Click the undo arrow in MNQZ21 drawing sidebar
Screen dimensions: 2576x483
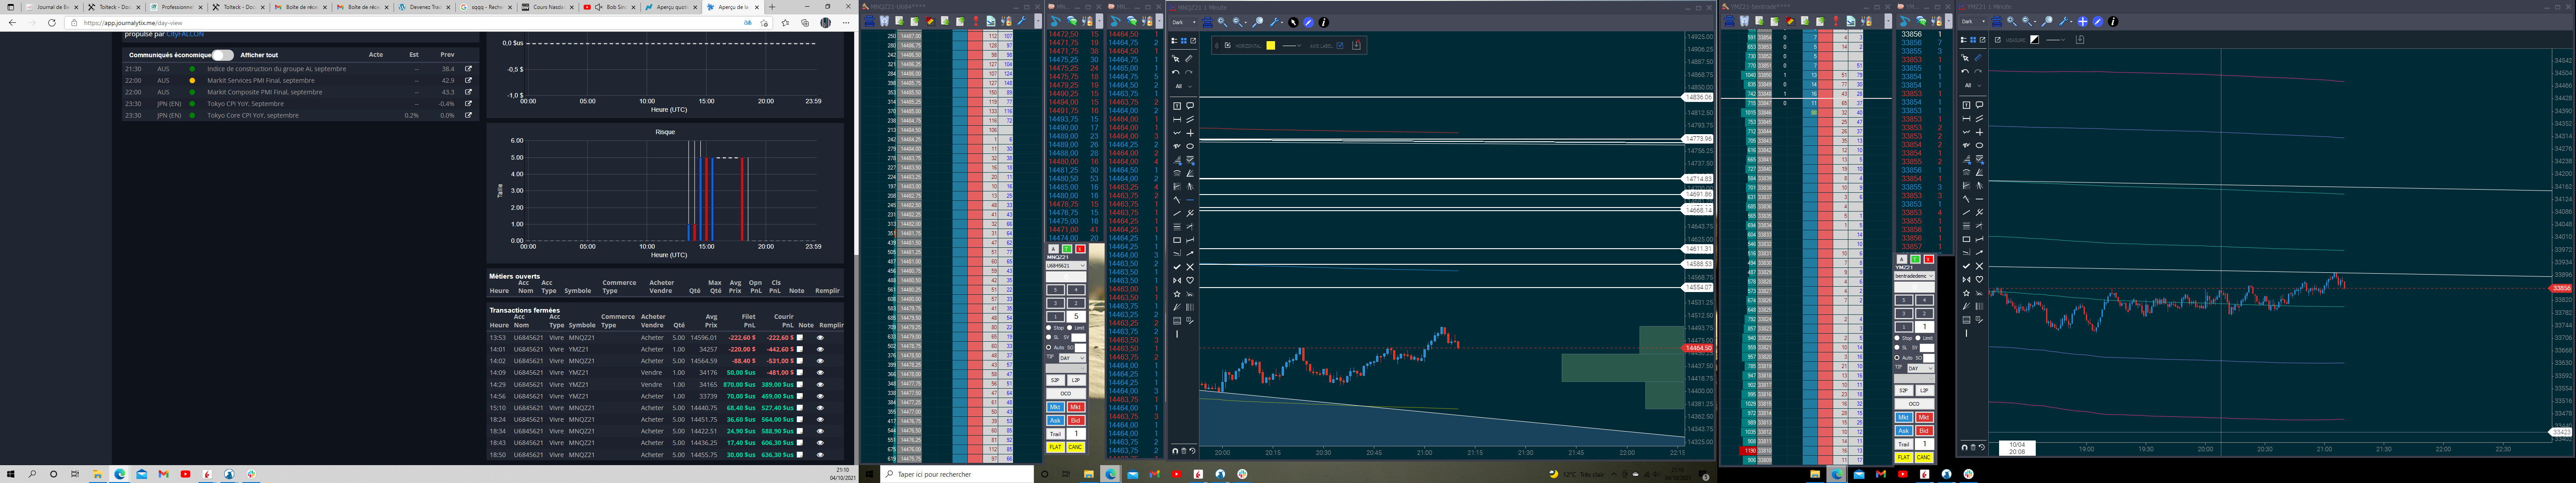[1176, 72]
